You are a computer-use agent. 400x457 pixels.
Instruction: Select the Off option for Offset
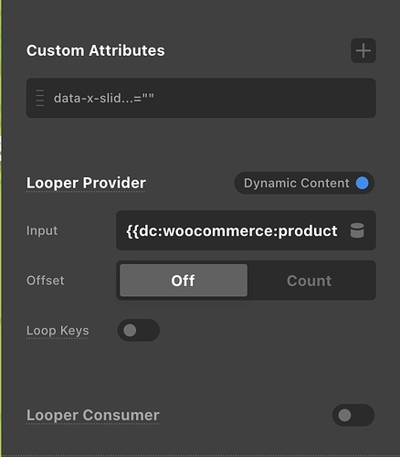(184, 281)
